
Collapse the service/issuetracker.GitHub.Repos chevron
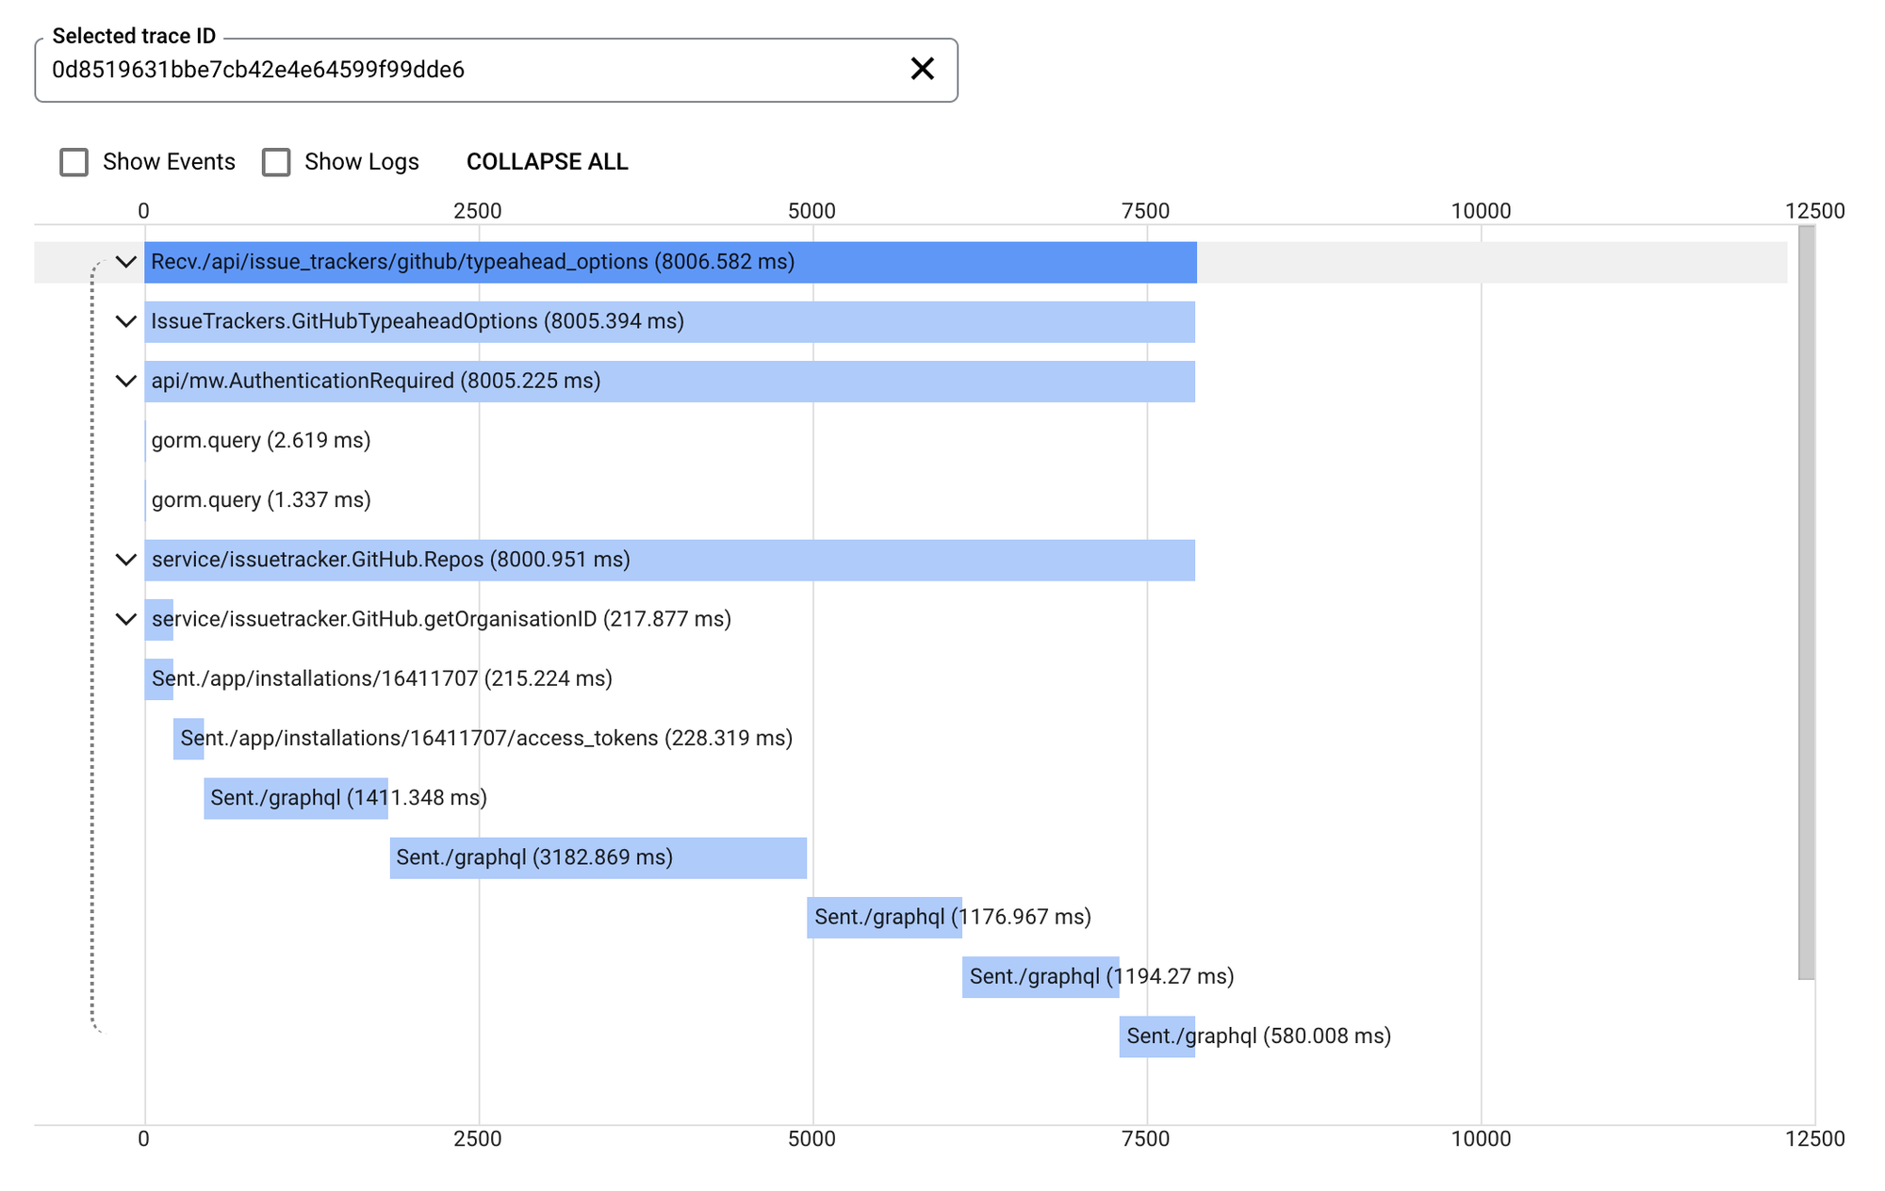(x=125, y=560)
